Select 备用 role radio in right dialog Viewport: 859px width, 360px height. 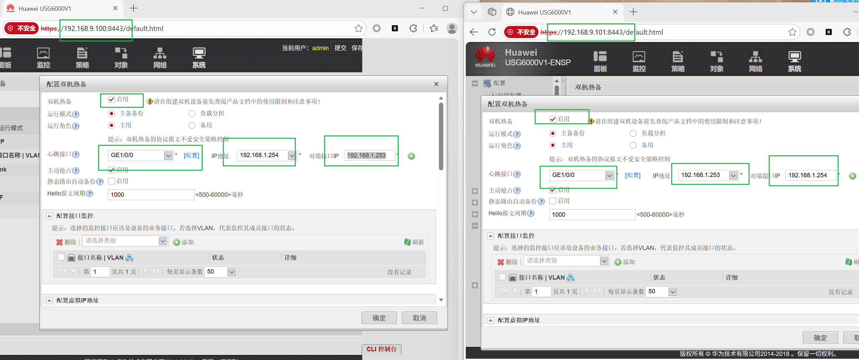pyautogui.click(x=633, y=145)
